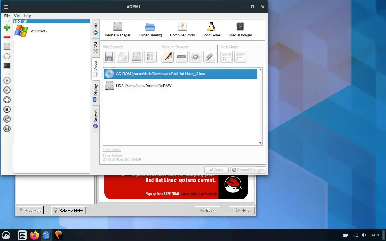Start the virtual machine with play icon
The height and width of the screenshot is (241, 386).
pyautogui.click(x=7, y=80)
